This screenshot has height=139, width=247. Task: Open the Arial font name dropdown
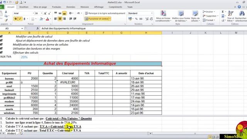pos(33,13)
